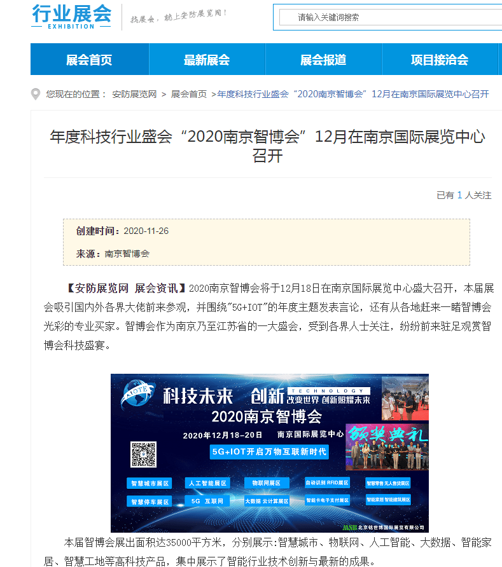Click the AIOTE globe logo in banner
502x567 pixels.
138,394
